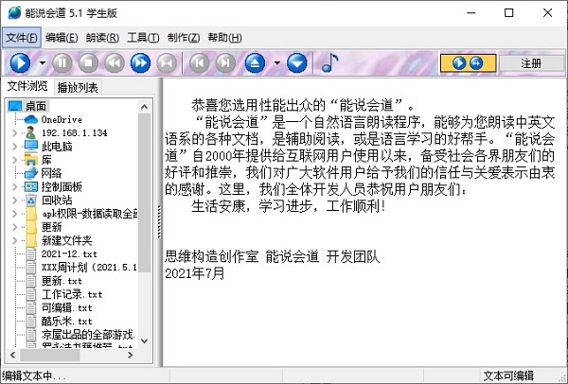
Task: Click the 注册 register button
Action: click(x=531, y=63)
